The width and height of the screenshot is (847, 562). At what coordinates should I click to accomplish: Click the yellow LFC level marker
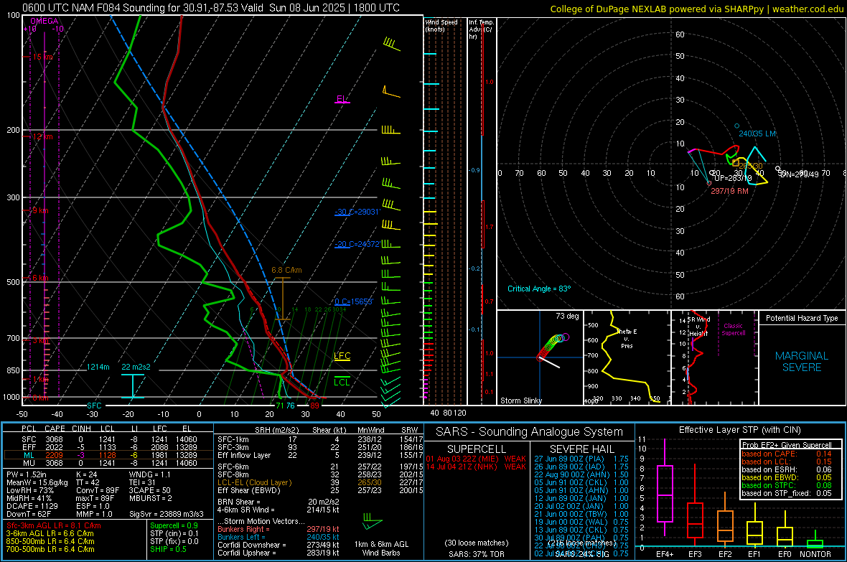point(342,355)
